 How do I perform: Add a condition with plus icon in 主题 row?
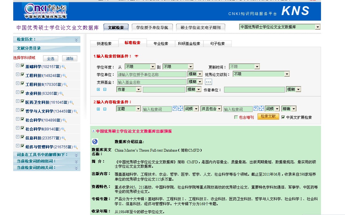98,109
